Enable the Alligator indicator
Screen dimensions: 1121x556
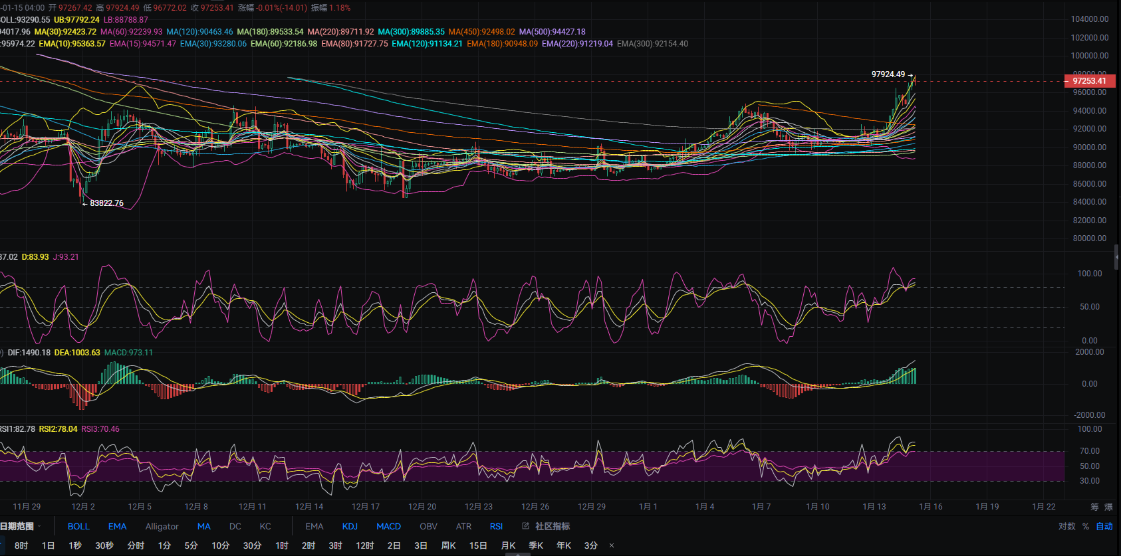(162, 526)
